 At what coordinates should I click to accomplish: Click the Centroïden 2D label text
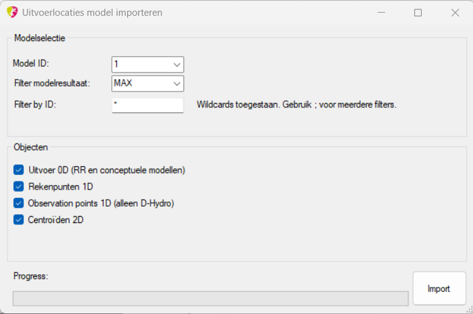56,220
